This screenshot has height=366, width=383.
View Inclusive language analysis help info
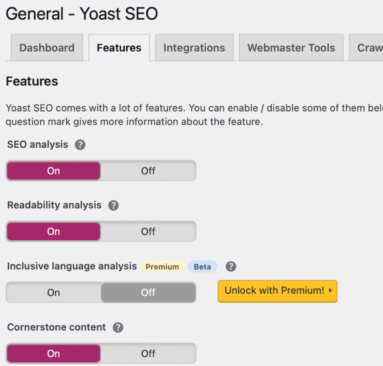[231, 267]
